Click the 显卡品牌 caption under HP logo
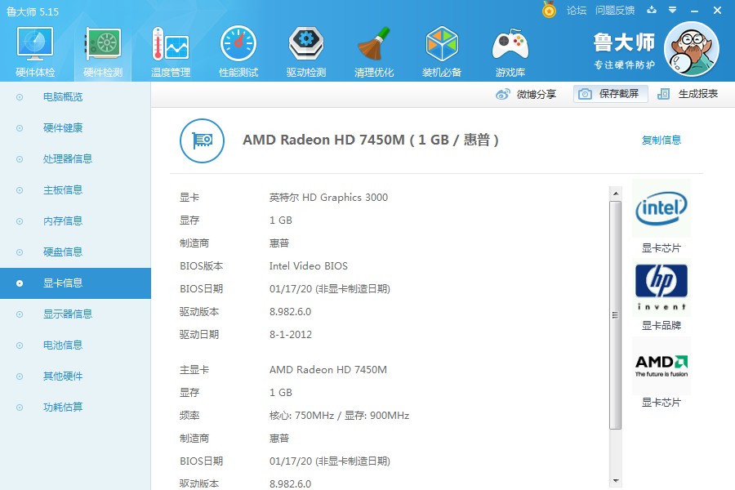735x490 pixels. pyautogui.click(x=661, y=325)
